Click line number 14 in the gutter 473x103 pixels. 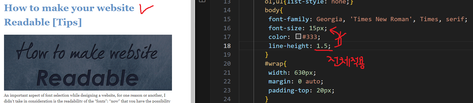point(227,10)
